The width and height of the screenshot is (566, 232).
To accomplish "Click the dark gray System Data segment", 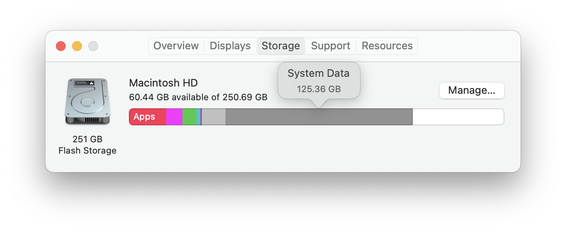I will pyautogui.click(x=319, y=117).
